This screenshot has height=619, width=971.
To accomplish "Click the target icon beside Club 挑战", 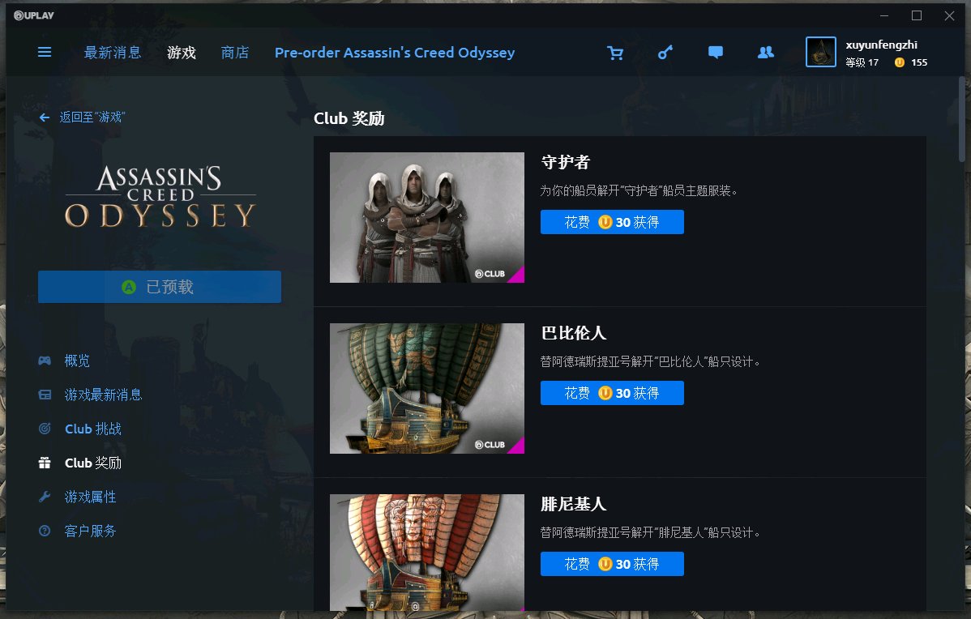I will (45, 429).
